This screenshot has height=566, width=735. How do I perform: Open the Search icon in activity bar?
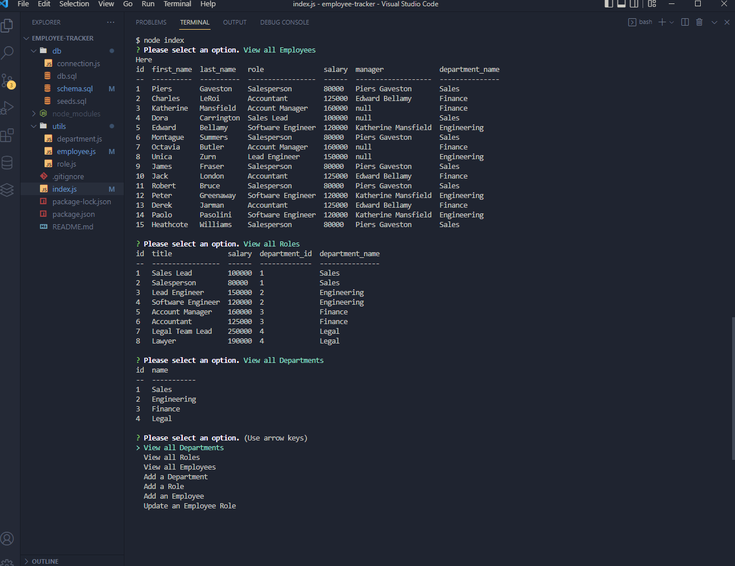click(x=8, y=52)
